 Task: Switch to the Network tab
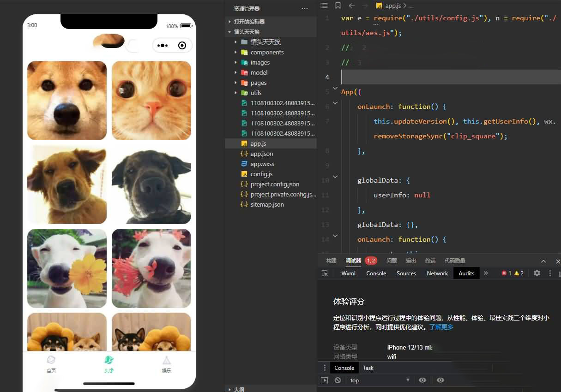point(437,273)
